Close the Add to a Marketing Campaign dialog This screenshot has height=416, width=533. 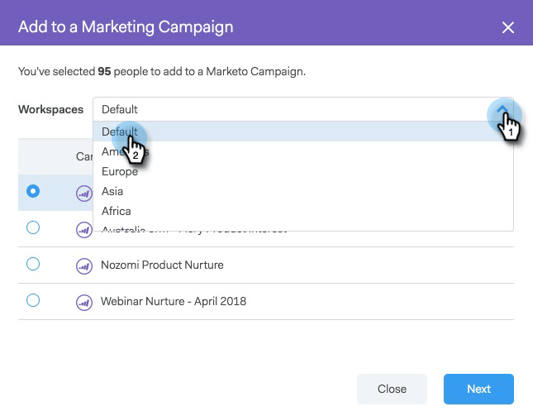(507, 27)
